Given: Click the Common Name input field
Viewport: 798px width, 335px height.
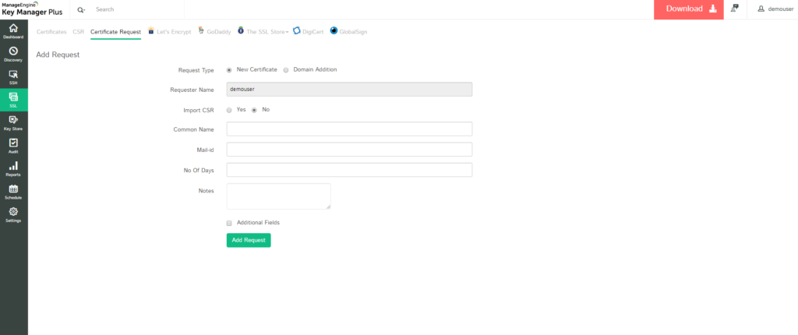Looking at the screenshot, I should click(x=349, y=129).
